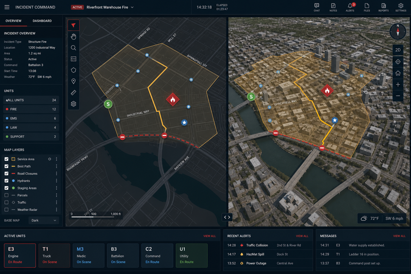The image size is (411, 274).
Task: Enable the Traffic layer checkbox
Action: [x=6, y=202]
